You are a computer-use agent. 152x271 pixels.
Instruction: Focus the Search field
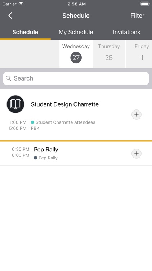pos(76,78)
